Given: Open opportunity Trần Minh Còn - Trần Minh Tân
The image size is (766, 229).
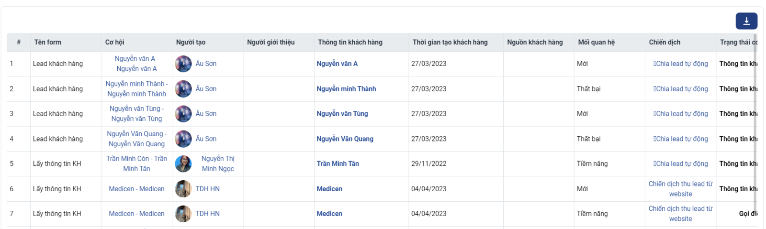Looking at the screenshot, I should (x=136, y=164).
